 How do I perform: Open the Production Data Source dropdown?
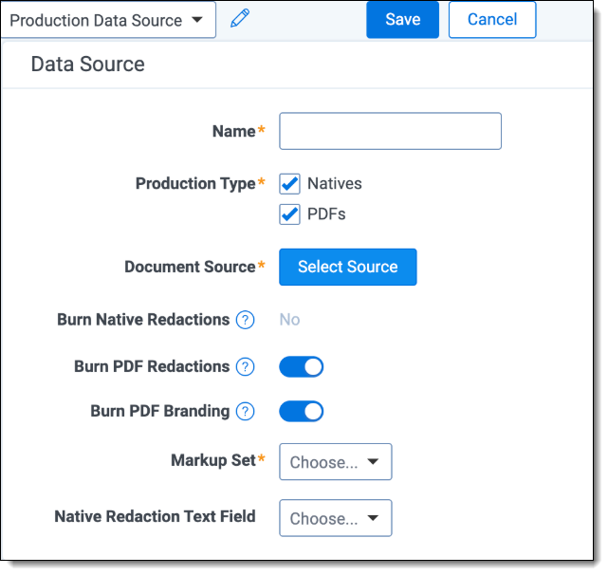[x=108, y=20]
